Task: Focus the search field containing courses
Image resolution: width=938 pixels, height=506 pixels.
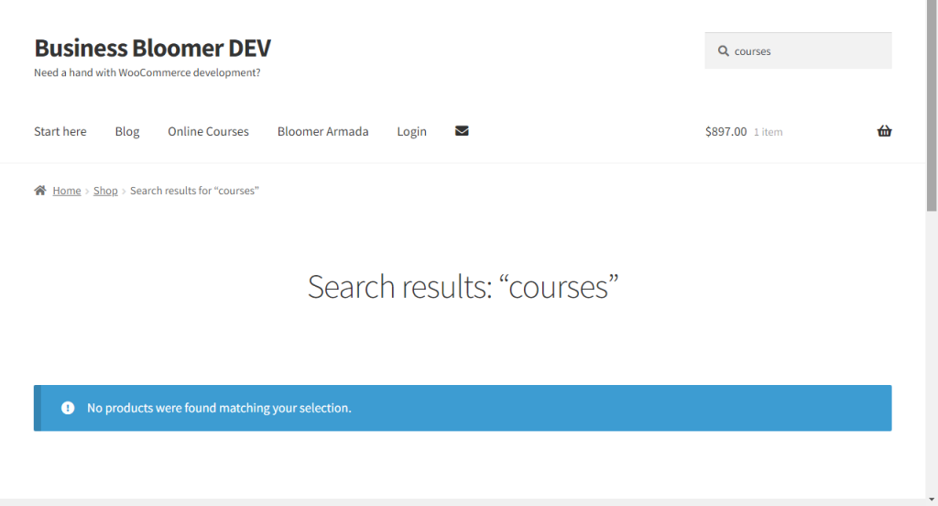Action: point(798,51)
